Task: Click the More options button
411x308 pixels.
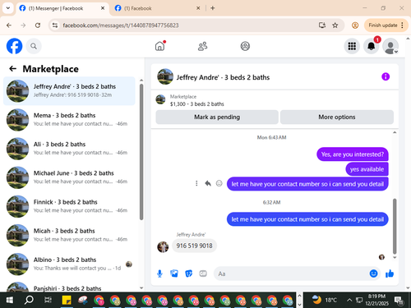Action: [x=337, y=117]
